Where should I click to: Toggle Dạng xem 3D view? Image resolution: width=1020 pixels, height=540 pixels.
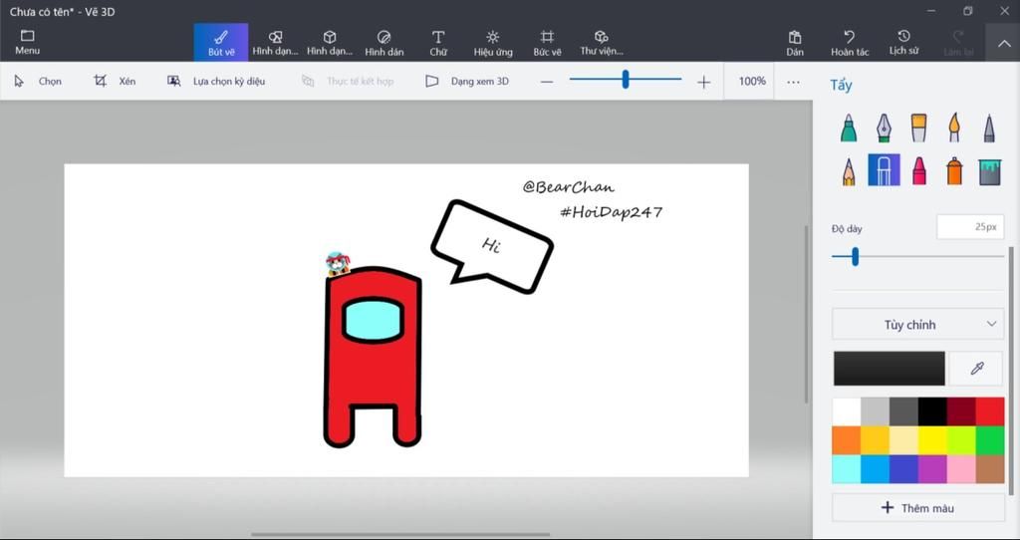coord(467,82)
